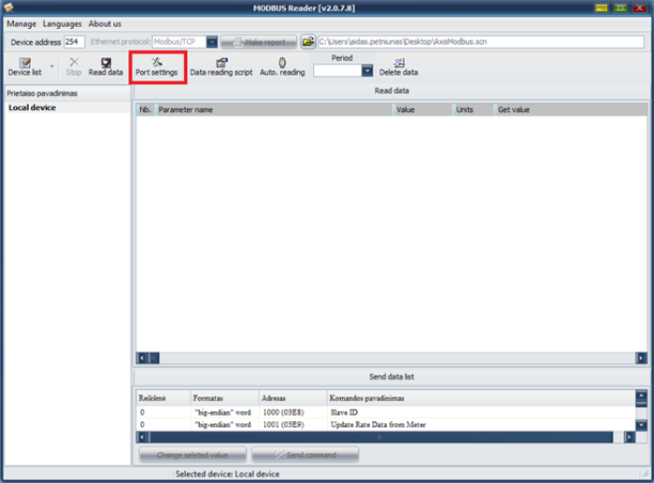Open Port settings
The height and width of the screenshot is (483, 654).
point(156,65)
